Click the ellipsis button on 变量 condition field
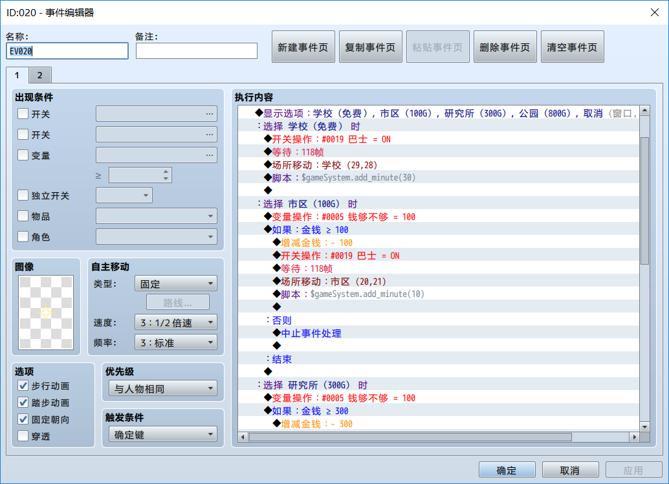 tap(209, 155)
